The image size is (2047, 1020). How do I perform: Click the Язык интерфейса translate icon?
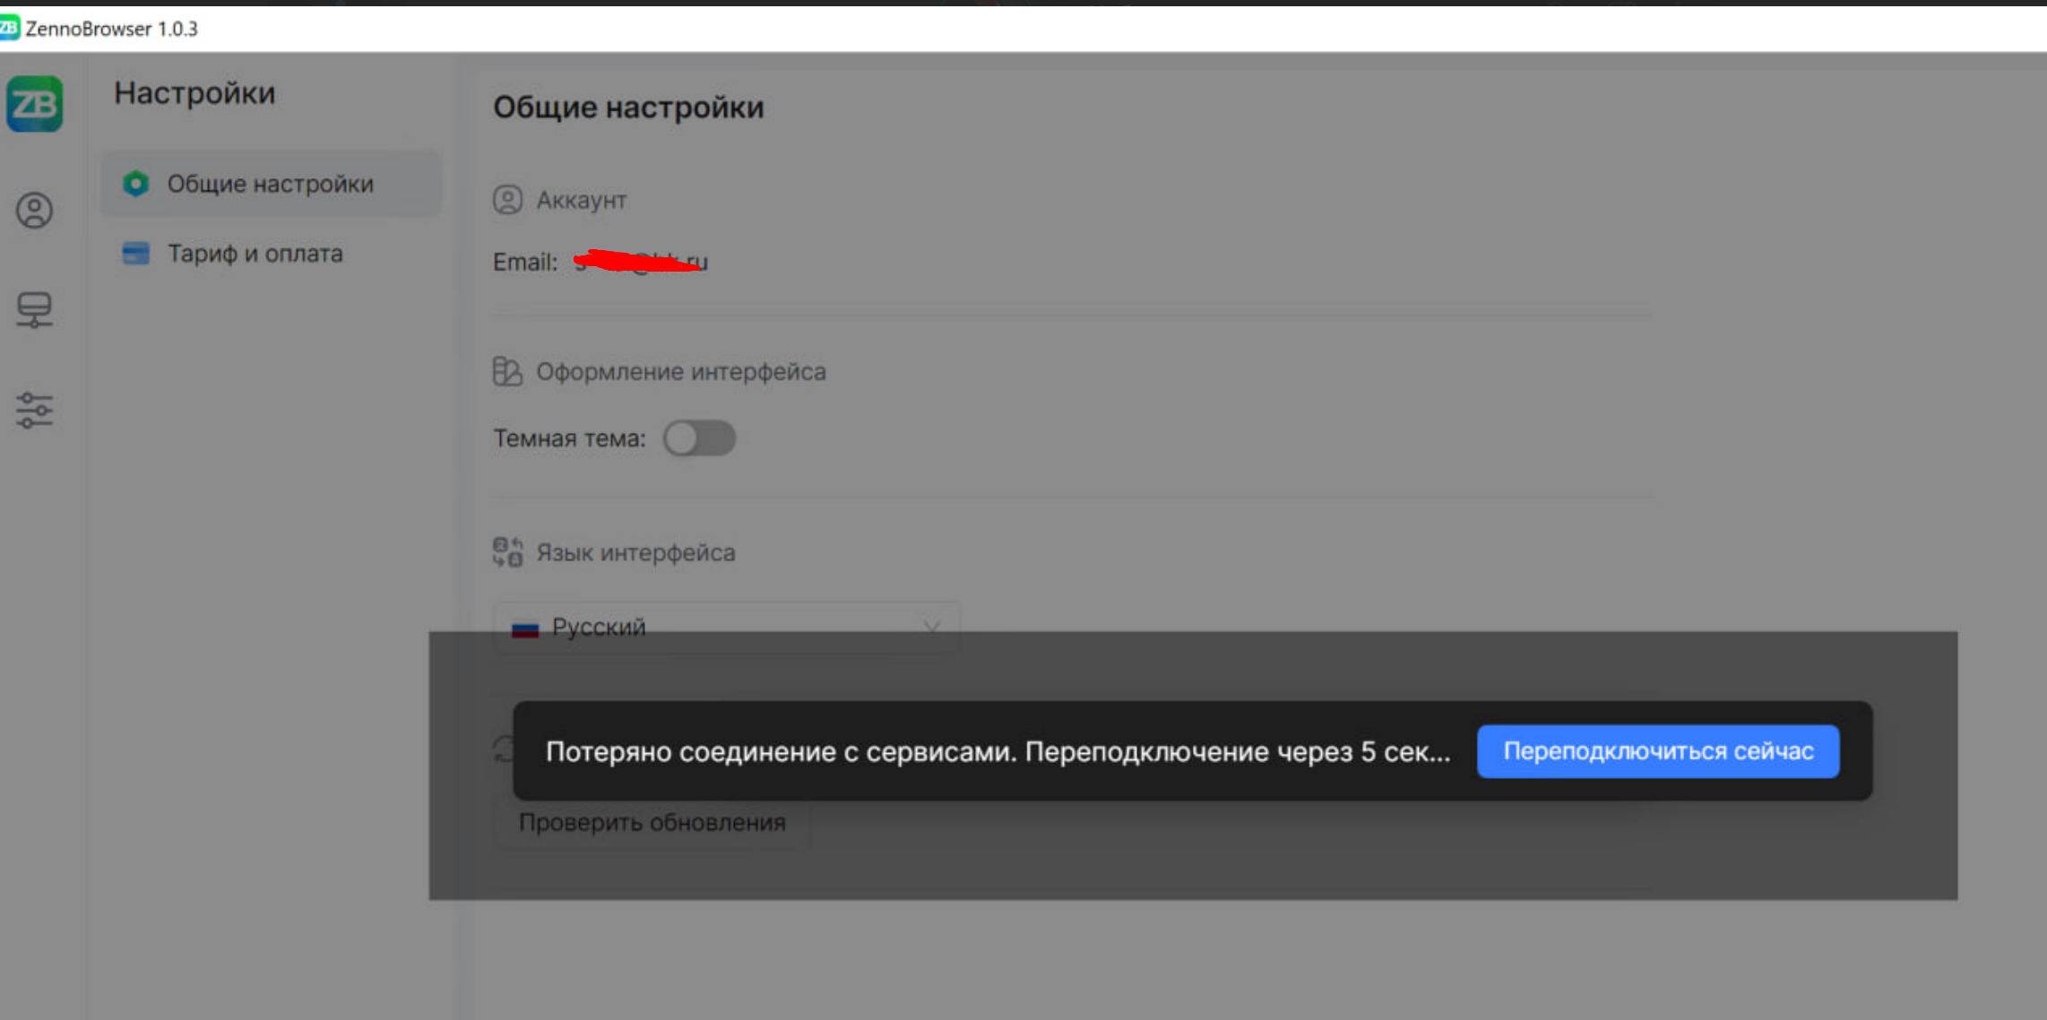point(507,552)
